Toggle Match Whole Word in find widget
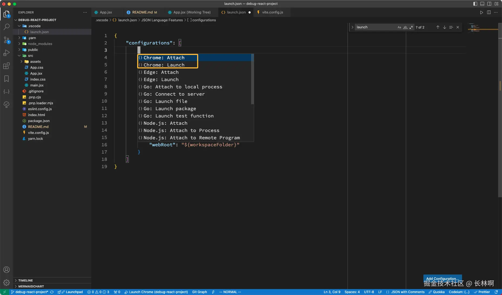The width and height of the screenshot is (502, 295). [405, 27]
